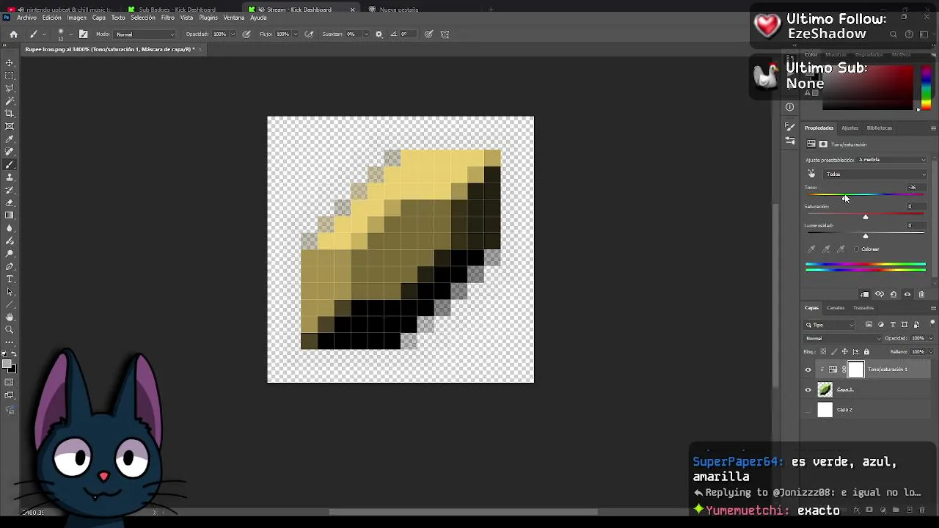This screenshot has width=939, height=528.
Task: Click the clip to layer icon
Action: pyautogui.click(x=864, y=294)
